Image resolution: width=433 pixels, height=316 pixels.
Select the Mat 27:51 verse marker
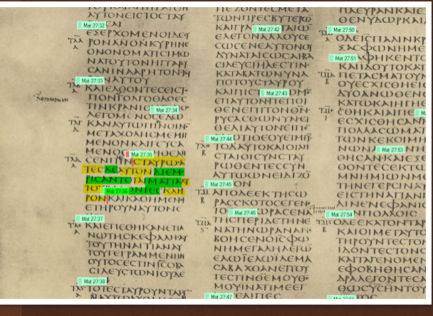click(343, 58)
